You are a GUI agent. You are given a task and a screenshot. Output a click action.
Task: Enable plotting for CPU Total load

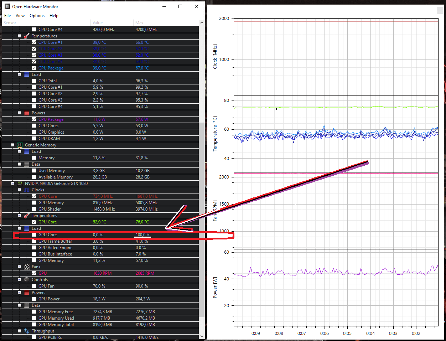(34, 81)
